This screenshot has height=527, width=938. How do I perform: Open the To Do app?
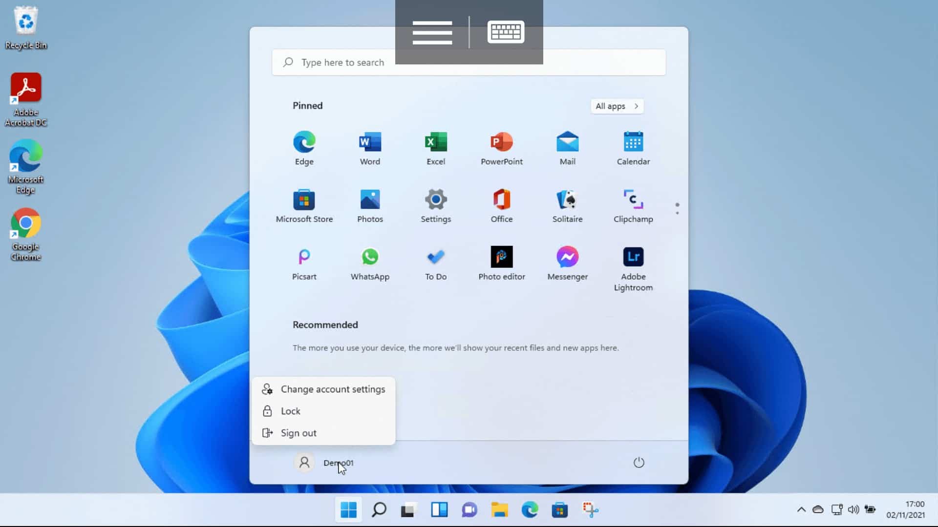436,263
